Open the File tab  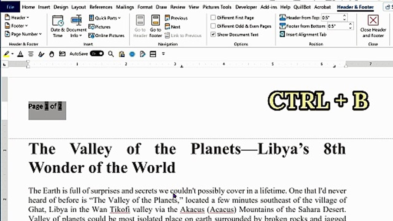pos(10,7)
